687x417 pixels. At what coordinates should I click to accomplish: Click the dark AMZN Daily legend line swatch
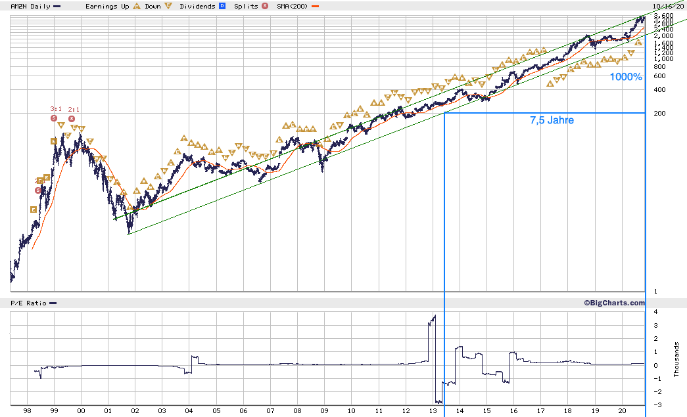pyautogui.click(x=57, y=7)
